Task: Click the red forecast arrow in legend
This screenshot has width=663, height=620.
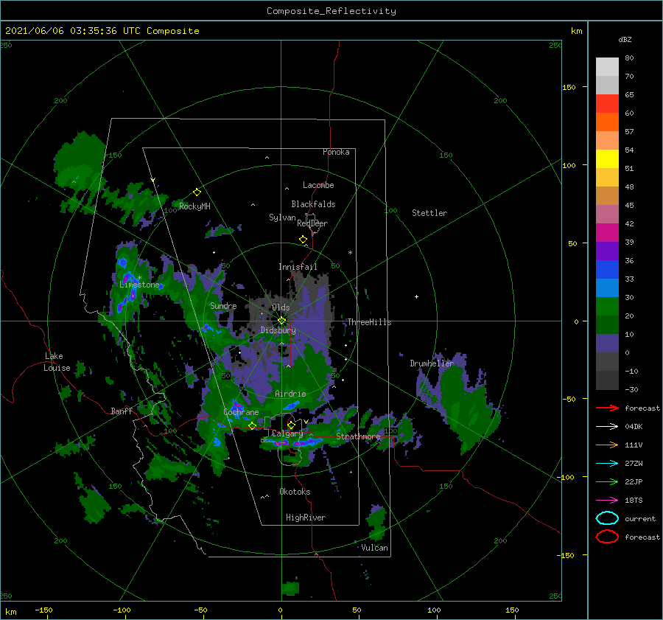Action: click(x=607, y=408)
